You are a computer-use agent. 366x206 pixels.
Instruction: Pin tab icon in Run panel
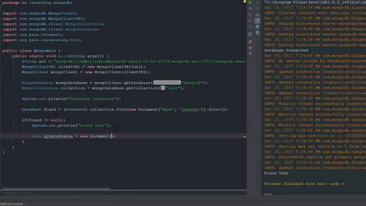[x=250, y=42]
